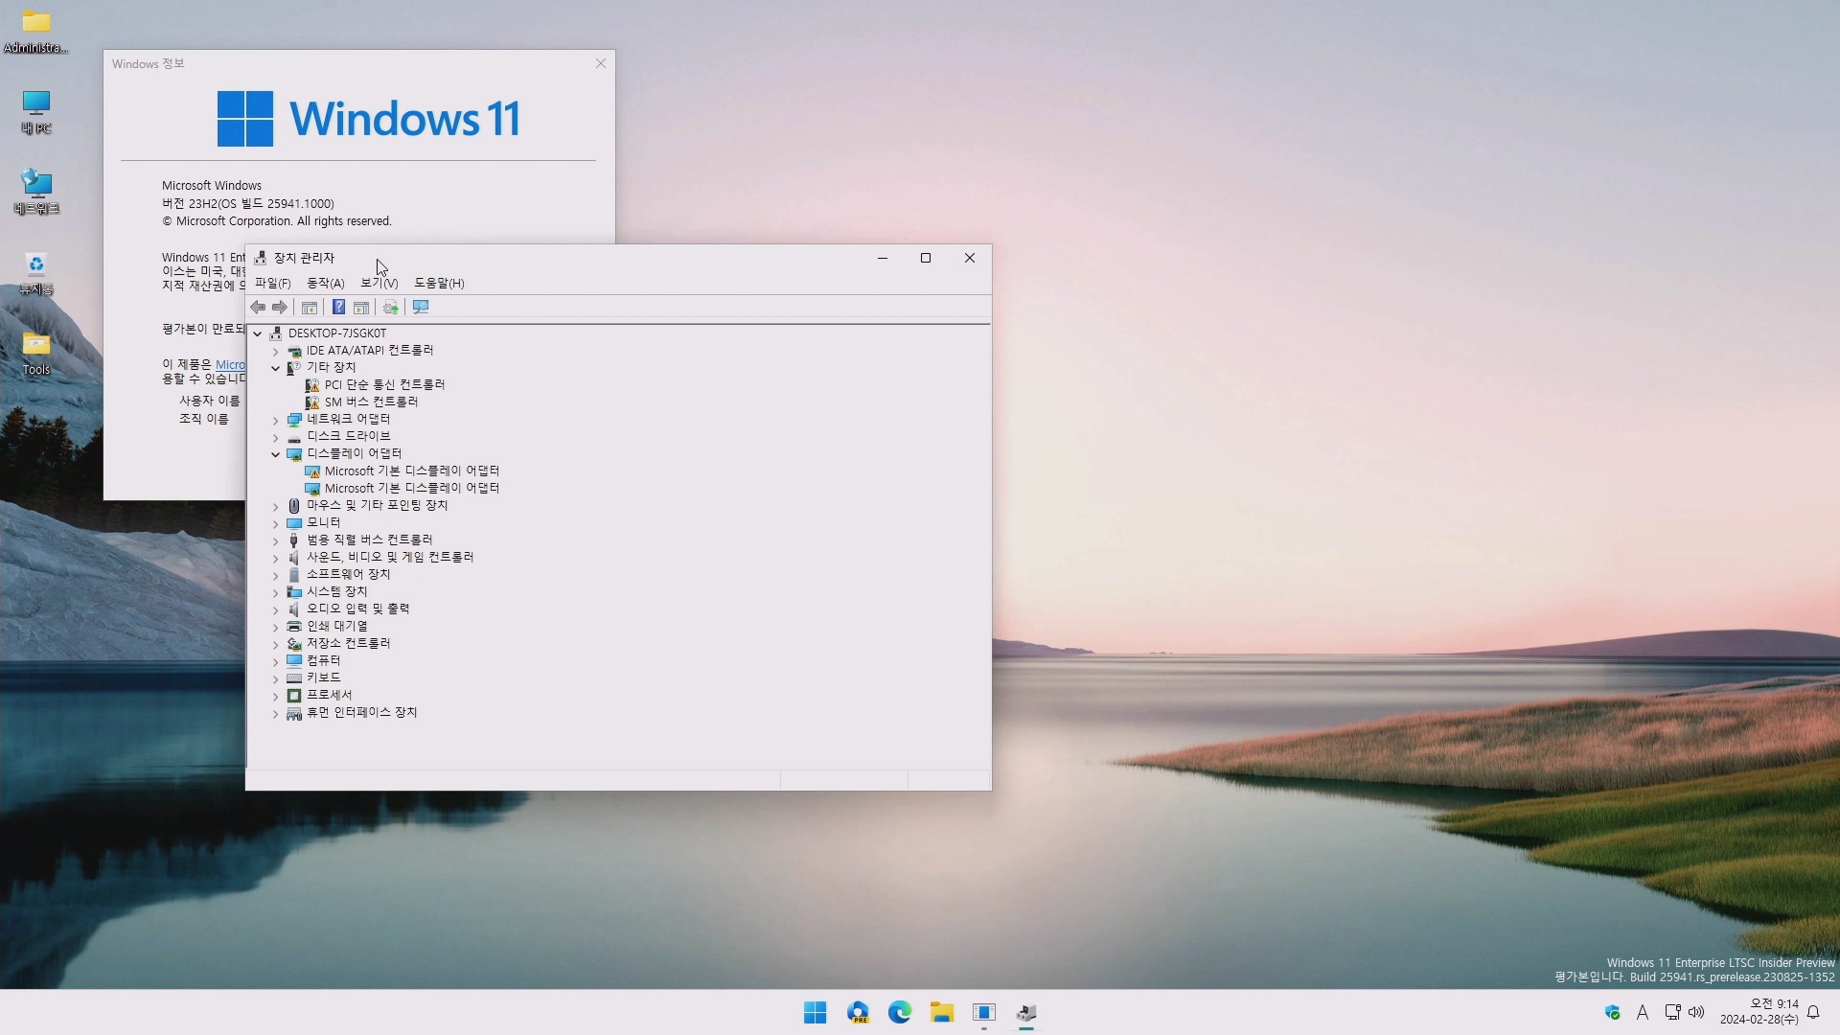Select the Tools folder desktop icon
Screen dimensions: 1840x1035
click(x=36, y=353)
